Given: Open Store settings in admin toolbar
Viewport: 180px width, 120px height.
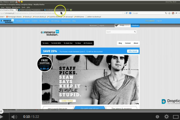Looking at the screenshot, I should [44, 21].
